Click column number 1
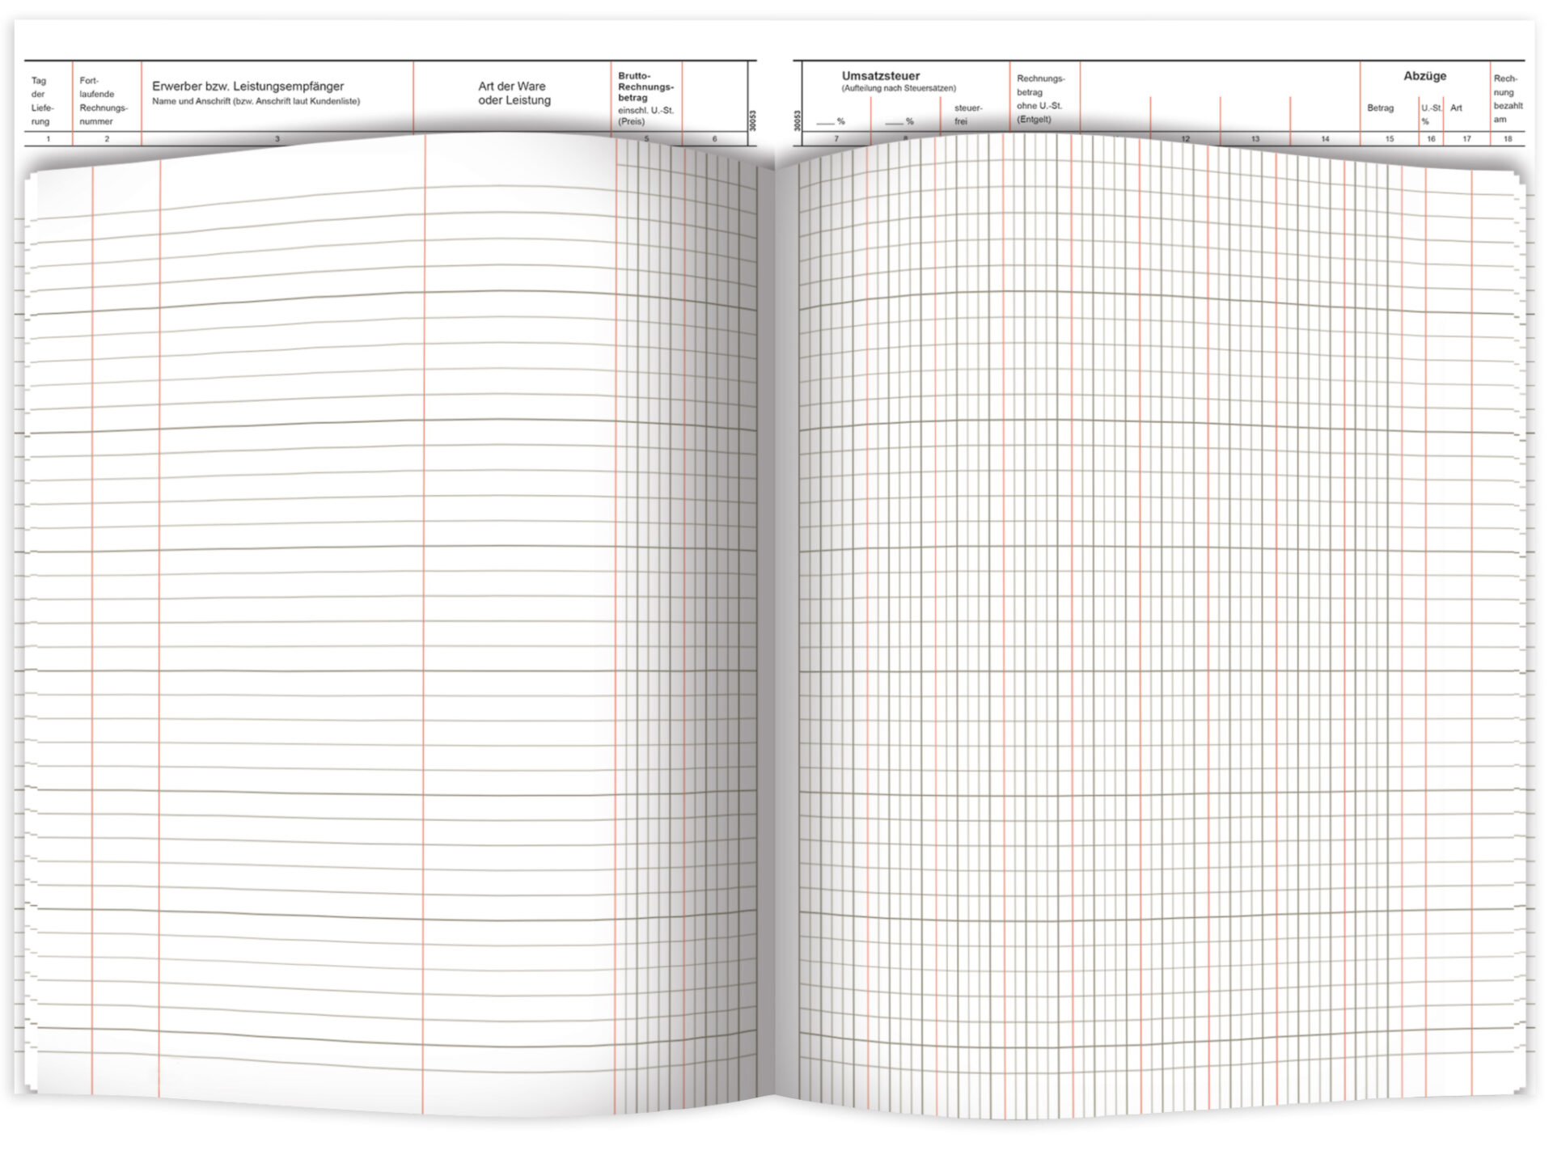Image resolution: width=1553 pixels, height=1159 pixels. pos(49,139)
